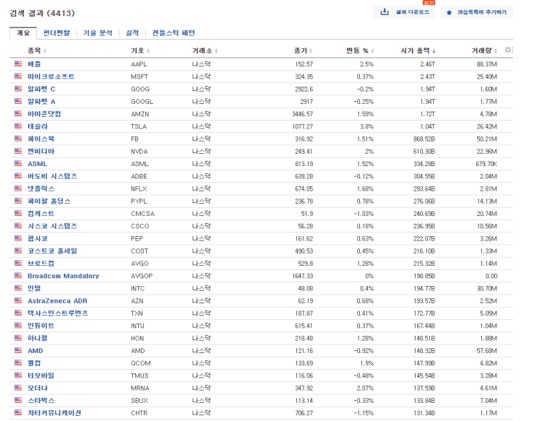This screenshot has height=421, width=537.
Task: Open the 페이스북 stock link
Action: coord(40,139)
